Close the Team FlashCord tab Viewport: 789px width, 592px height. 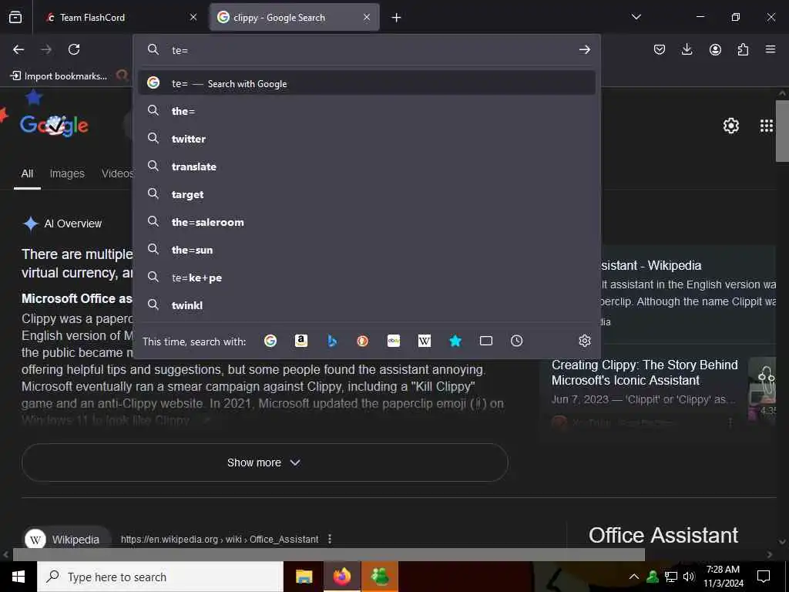(x=193, y=18)
